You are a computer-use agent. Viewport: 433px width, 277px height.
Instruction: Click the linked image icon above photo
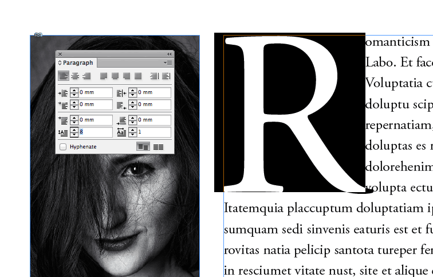[x=38, y=34]
